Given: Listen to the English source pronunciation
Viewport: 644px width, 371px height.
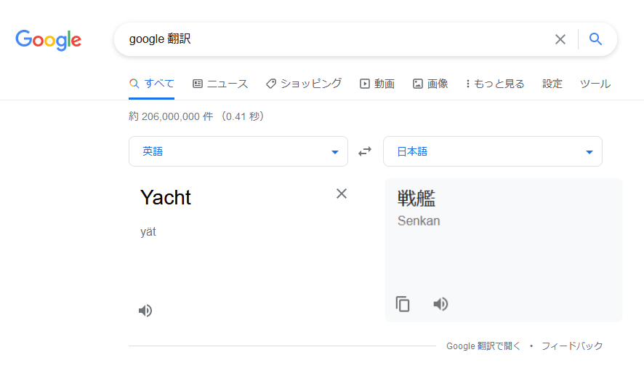Looking at the screenshot, I should pyautogui.click(x=145, y=311).
